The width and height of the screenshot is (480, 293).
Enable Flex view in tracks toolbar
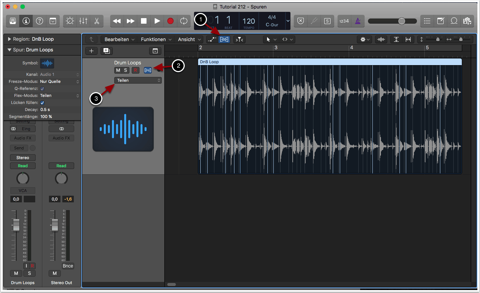[224, 40]
